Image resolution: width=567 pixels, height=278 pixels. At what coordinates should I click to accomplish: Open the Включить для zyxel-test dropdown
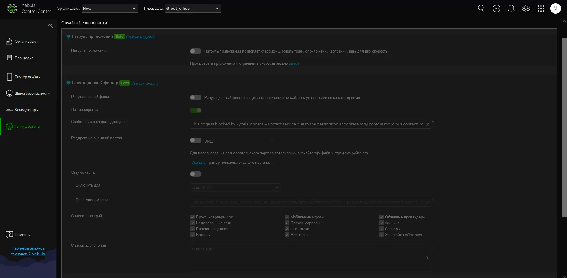pos(235,188)
